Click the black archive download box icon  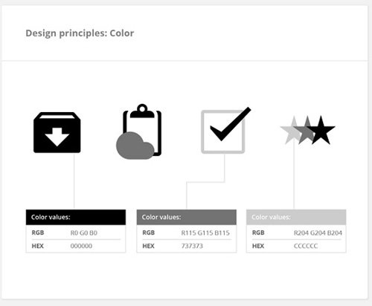(57, 132)
